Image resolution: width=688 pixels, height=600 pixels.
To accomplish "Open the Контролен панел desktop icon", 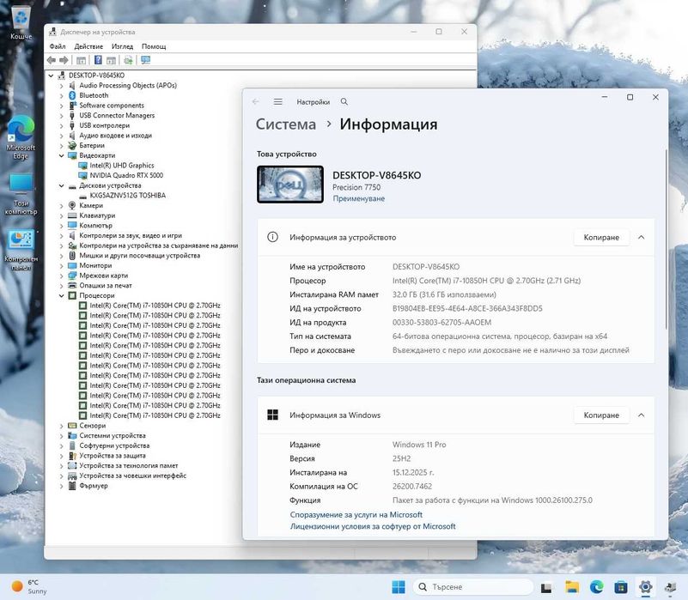I will tap(21, 251).
